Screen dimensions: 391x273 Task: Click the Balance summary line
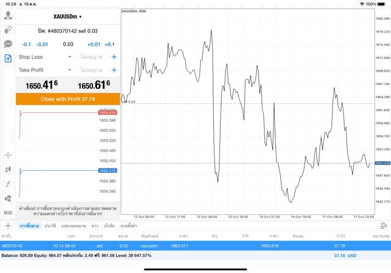point(76,255)
